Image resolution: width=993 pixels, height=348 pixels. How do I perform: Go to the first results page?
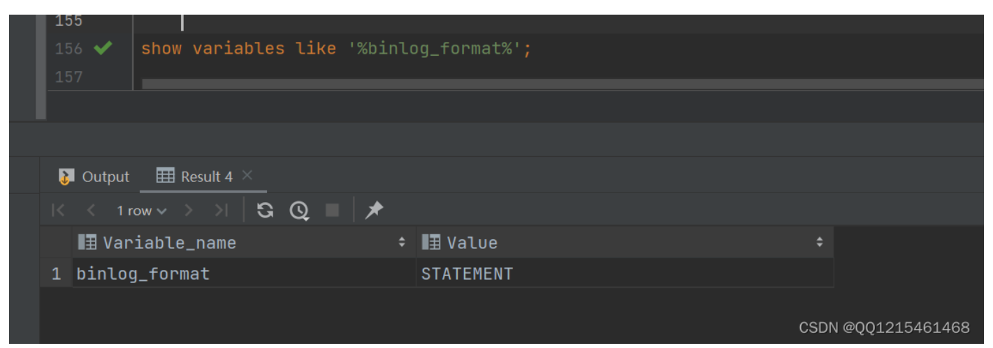[x=59, y=210]
